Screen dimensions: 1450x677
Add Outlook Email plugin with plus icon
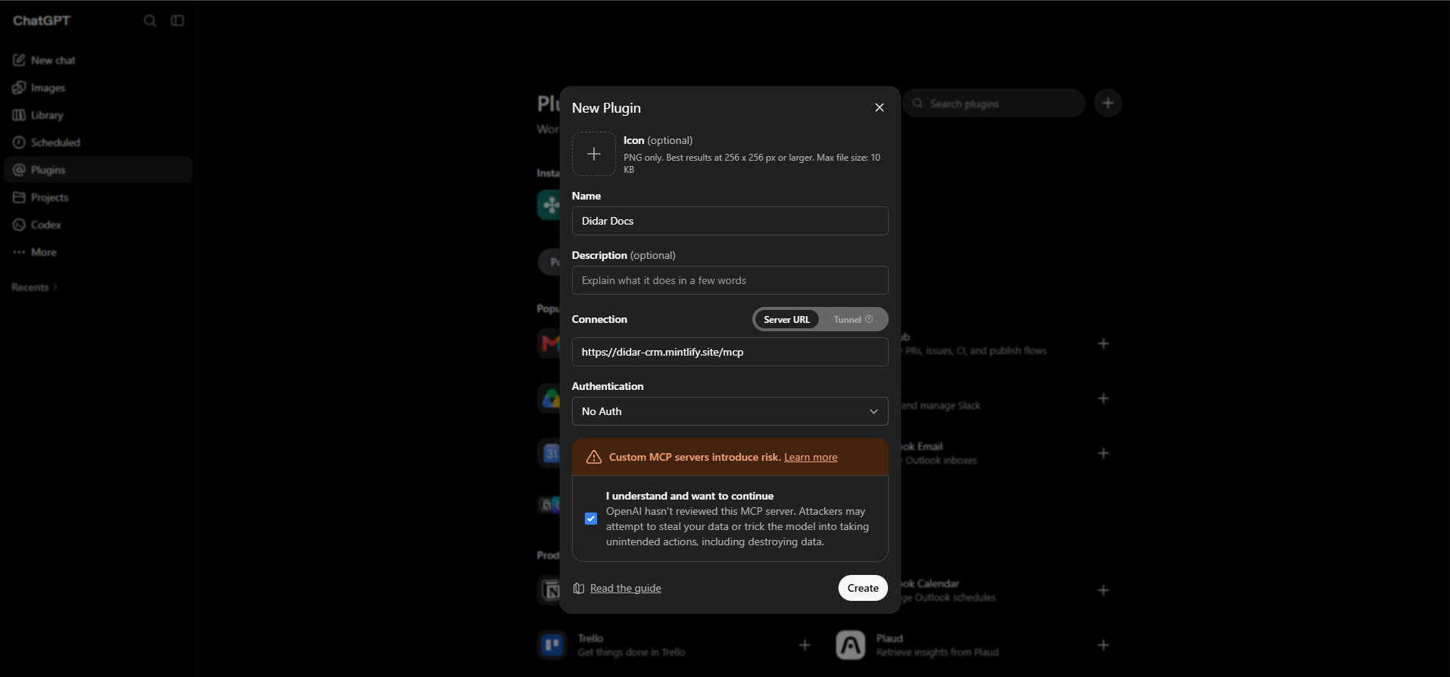click(1103, 453)
